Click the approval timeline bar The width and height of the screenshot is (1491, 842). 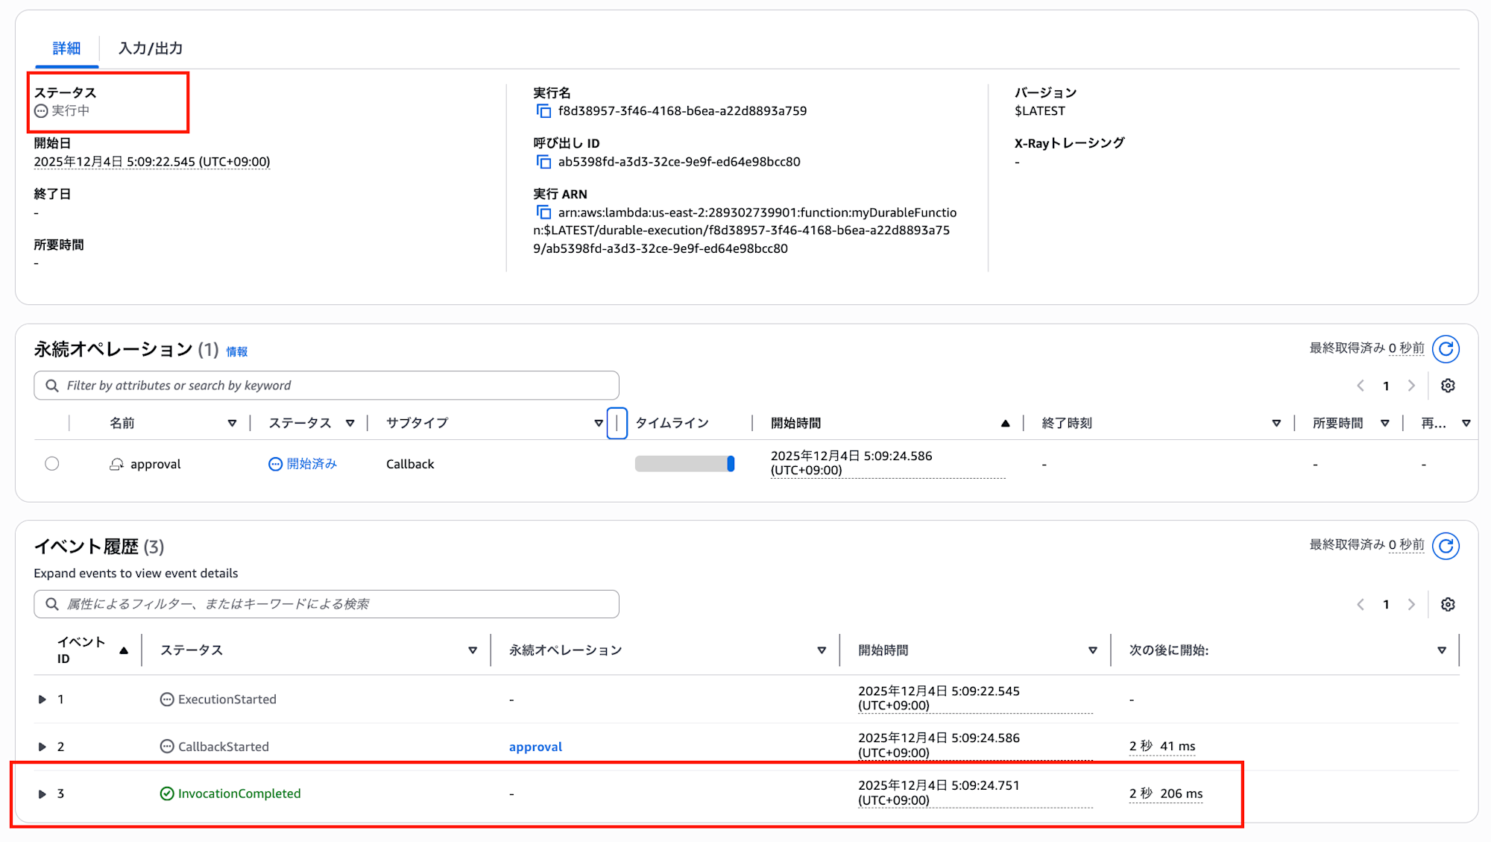pos(684,464)
